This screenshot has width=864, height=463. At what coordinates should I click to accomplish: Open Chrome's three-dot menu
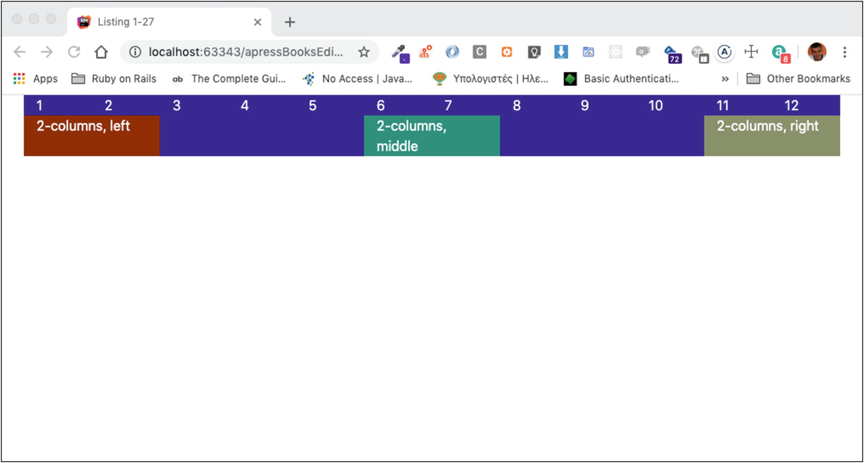(x=844, y=52)
